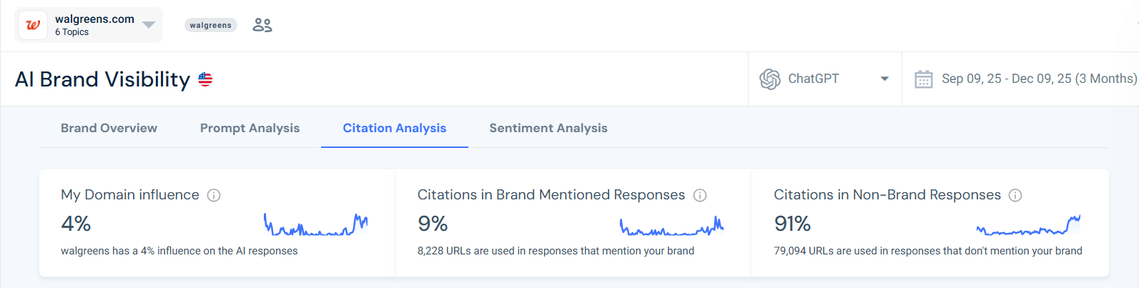The height and width of the screenshot is (288, 1139).
Task: Switch to the Prompt Analysis tab
Action: [x=250, y=128]
